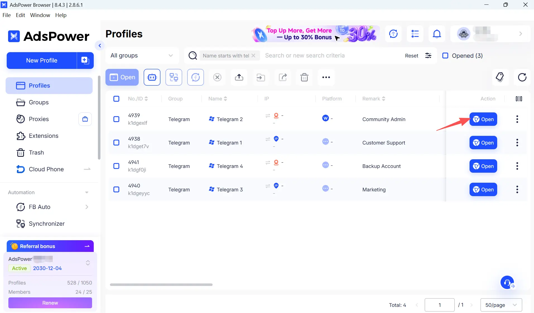Expand the team switcher arrows
The width and height of the screenshot is (534, 313).
[x=88, y=263]
